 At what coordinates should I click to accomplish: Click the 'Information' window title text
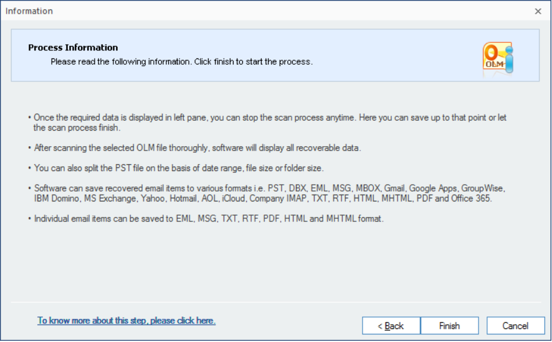pos(29,11)
